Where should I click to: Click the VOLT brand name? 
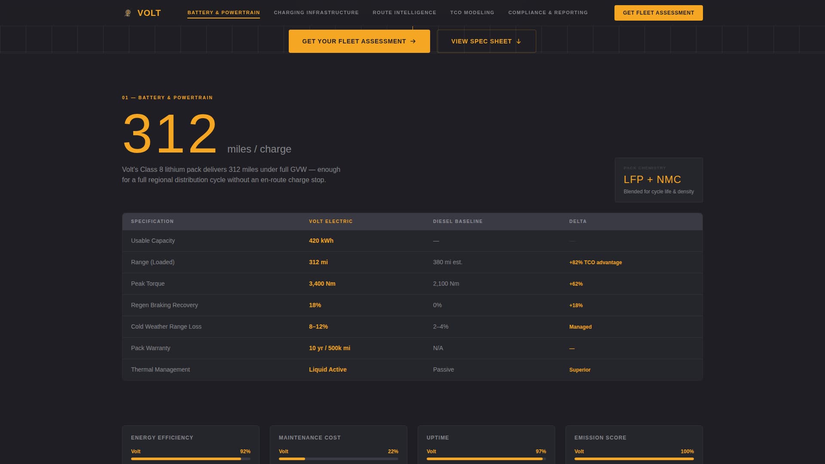[149, 13]
